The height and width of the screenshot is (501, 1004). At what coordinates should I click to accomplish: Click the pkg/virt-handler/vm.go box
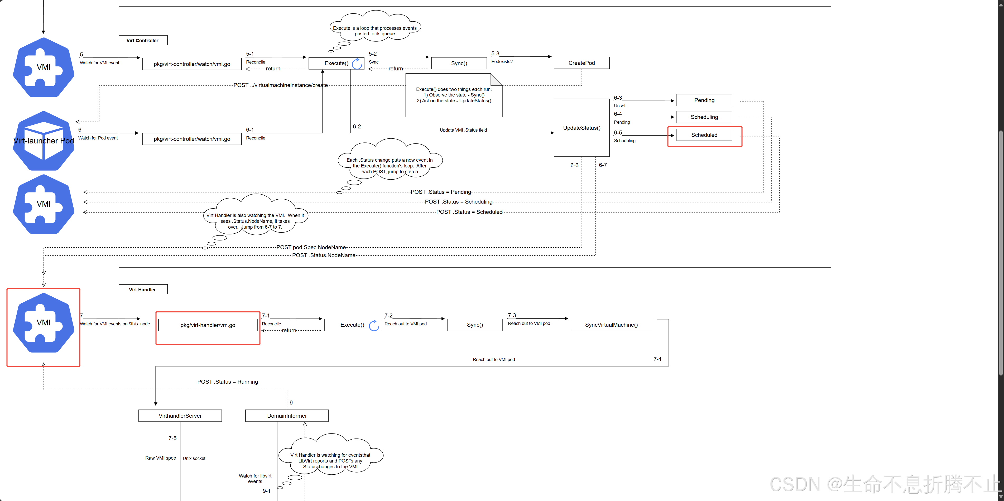[x=208, y=325]
